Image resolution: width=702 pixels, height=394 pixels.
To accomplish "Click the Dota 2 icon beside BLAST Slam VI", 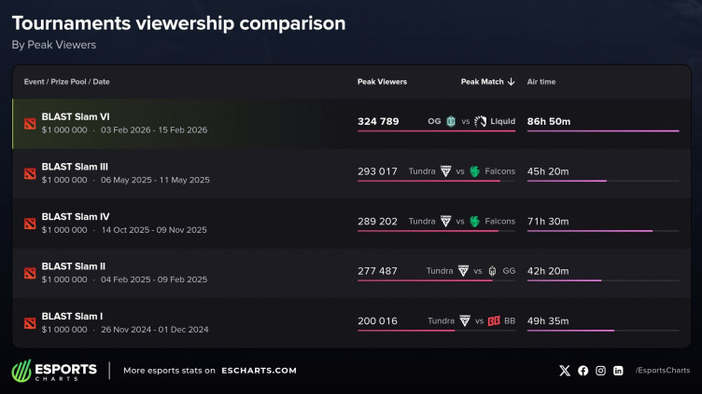I will [x=29, y=122].
